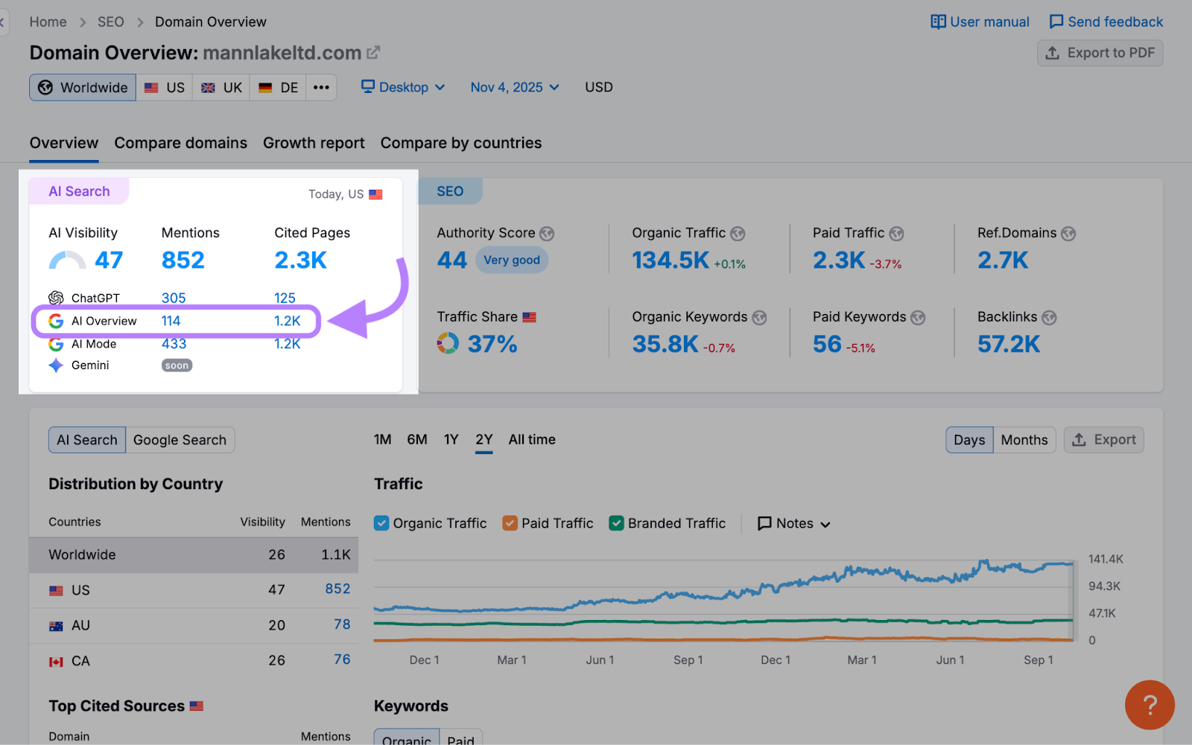The image size is (1192, 745).
Task: Click the Authority Score info icon
Action: pyautogui.click(x=548, y=233)
